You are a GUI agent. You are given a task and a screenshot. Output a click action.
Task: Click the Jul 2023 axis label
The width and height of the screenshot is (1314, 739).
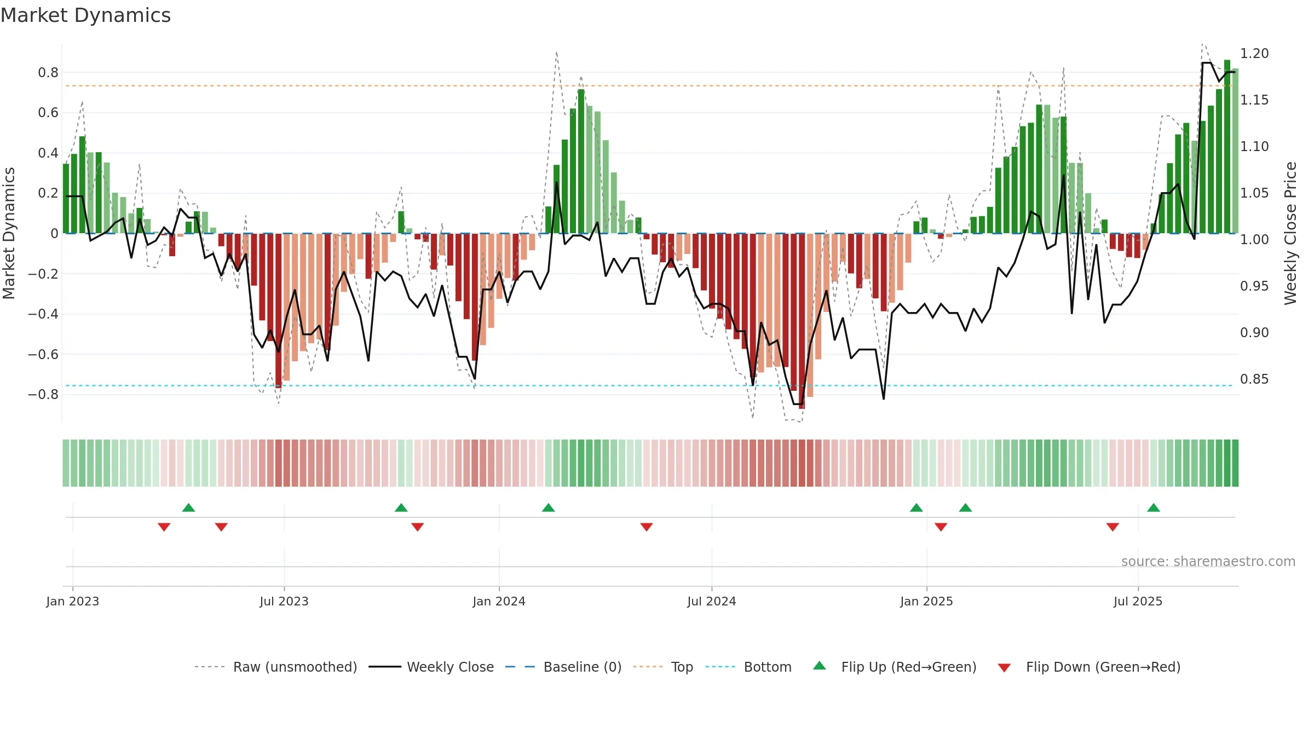(x=284, y=601)
